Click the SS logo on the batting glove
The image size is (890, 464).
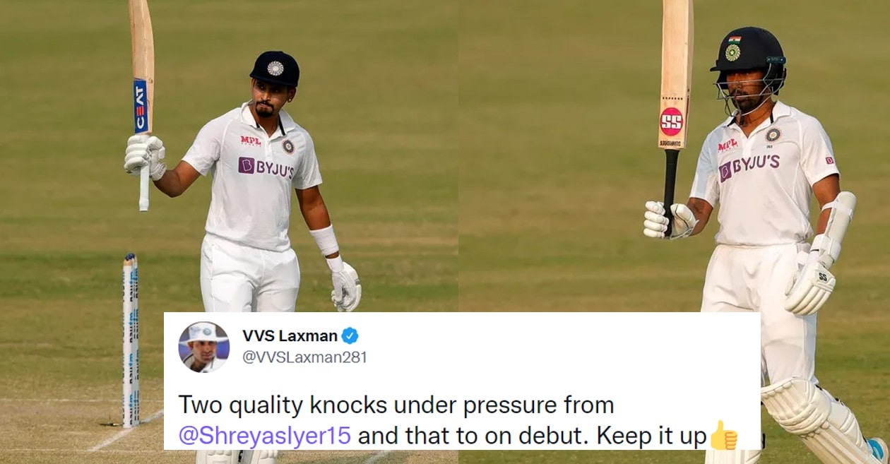(x=821, y=276)
